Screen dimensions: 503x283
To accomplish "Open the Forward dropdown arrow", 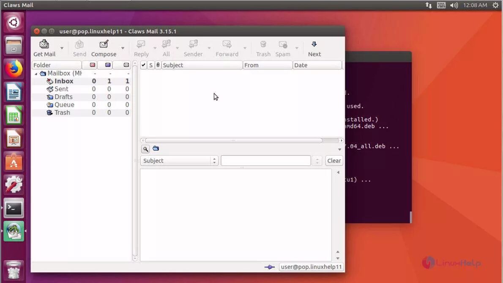I will (x=245, y=48).
